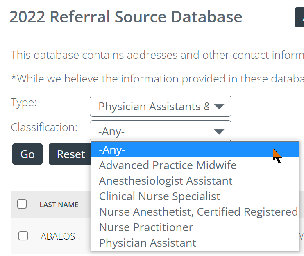Click the Type field label
304x256 pixels.
(24, 102)
